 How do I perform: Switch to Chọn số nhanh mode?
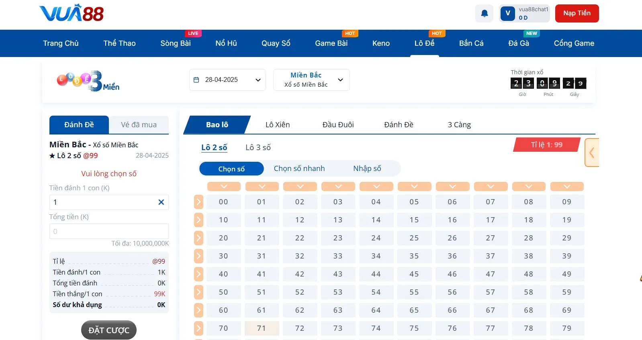299,169
